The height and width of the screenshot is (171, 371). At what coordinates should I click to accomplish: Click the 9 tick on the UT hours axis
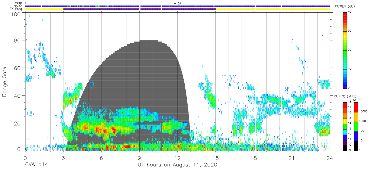[x=139, y=158]
